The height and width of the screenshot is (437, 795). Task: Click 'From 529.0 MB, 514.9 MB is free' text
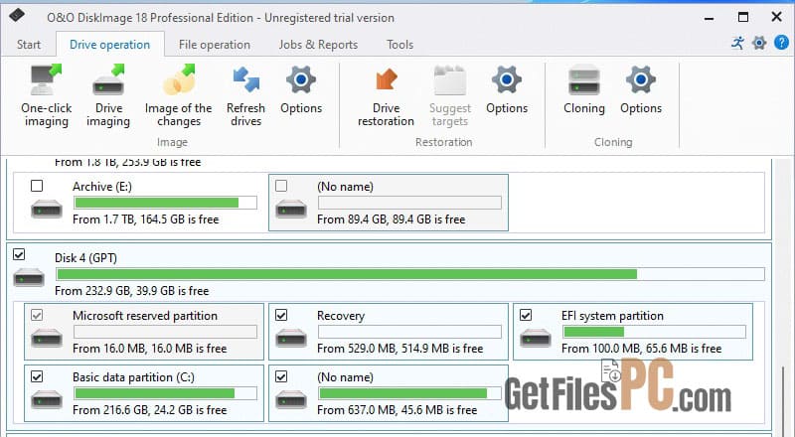[x=400, y=349]
